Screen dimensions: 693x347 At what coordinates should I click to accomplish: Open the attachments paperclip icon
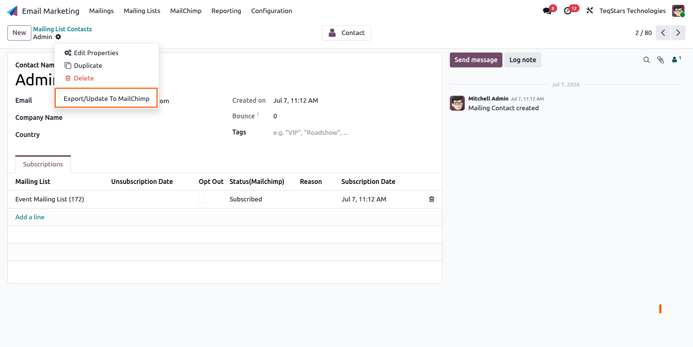tap(661, 60)
